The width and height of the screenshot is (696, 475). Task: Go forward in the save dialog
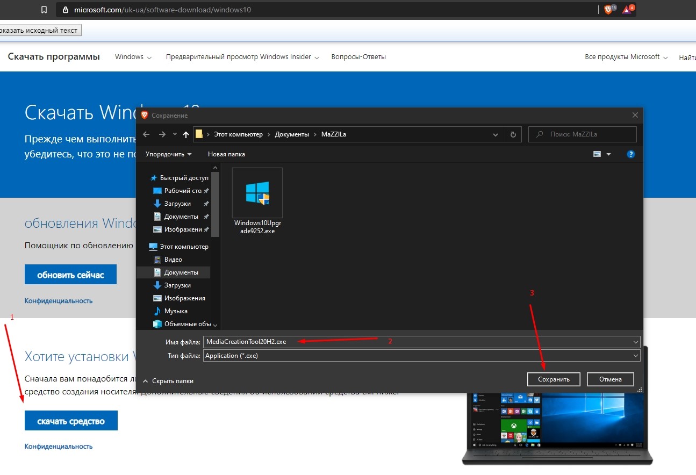click(x=162, y=134)
